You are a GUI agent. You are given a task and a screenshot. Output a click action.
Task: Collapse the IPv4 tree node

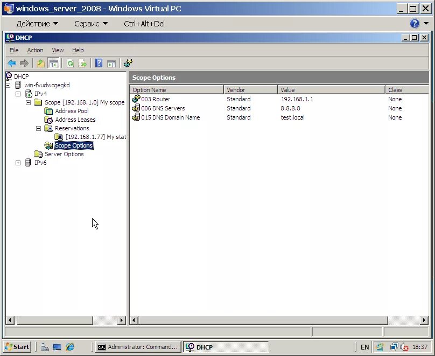click(x=18, y=94)
